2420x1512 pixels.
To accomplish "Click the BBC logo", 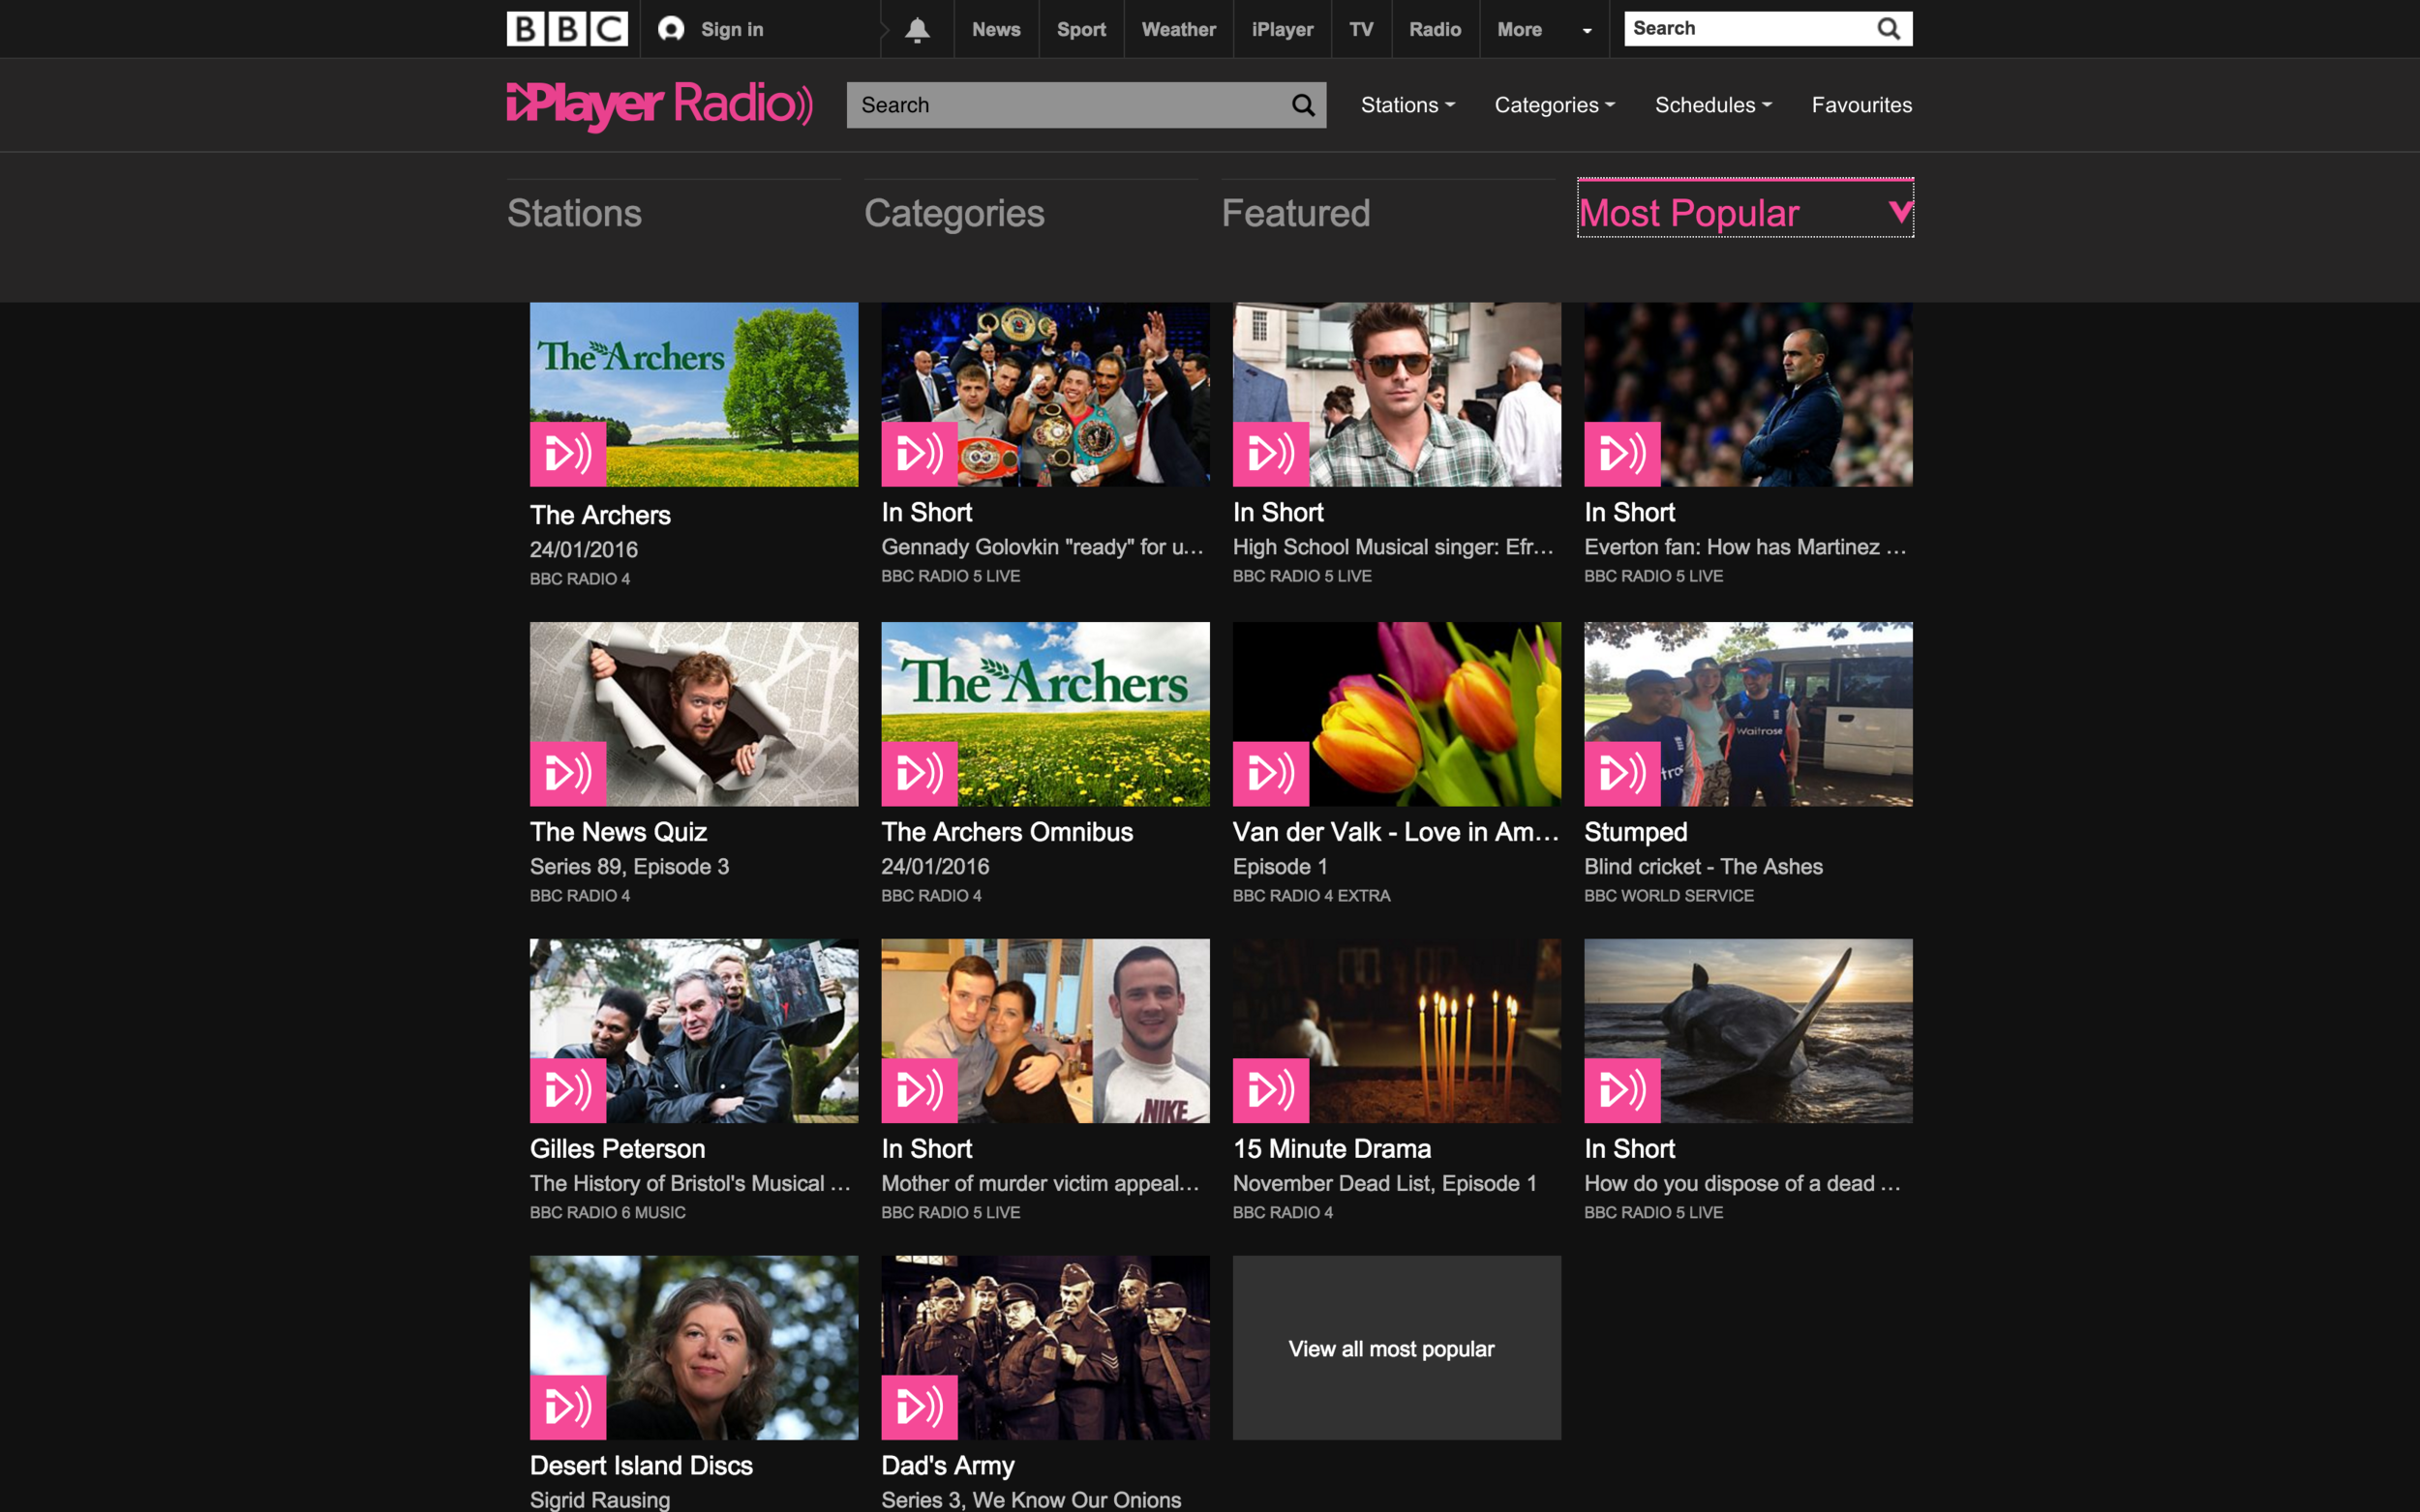I will pyautogui.click(x=567, y=29).
